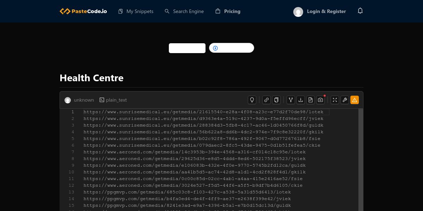Click the unknown author avatar
This screenshot has height=211, width=423.
pyautogui.click(x=68, y=100)
